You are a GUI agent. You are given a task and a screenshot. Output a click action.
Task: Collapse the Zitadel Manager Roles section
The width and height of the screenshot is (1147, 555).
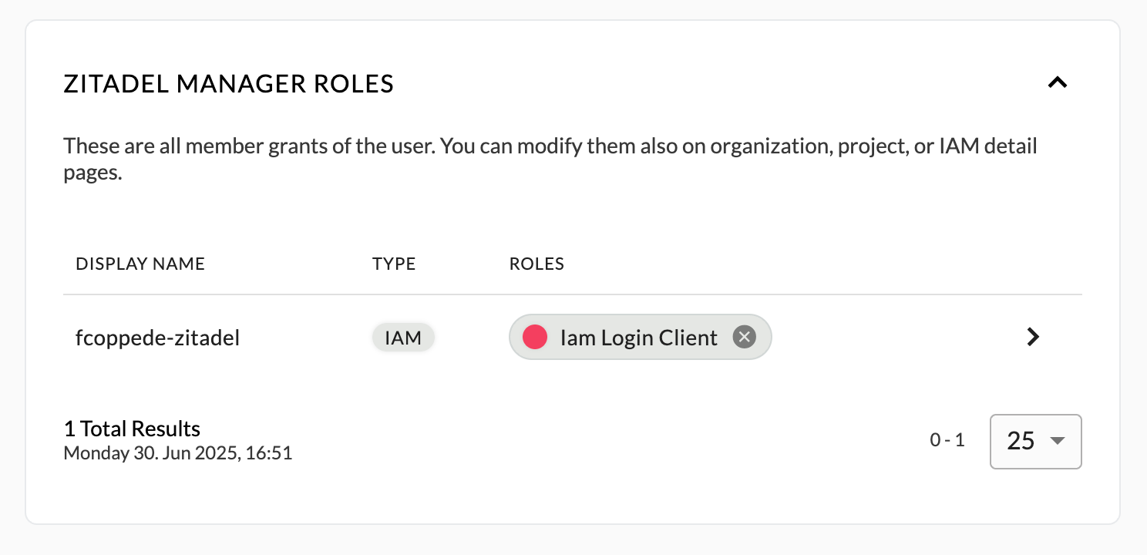click(x=1057, y=82)
